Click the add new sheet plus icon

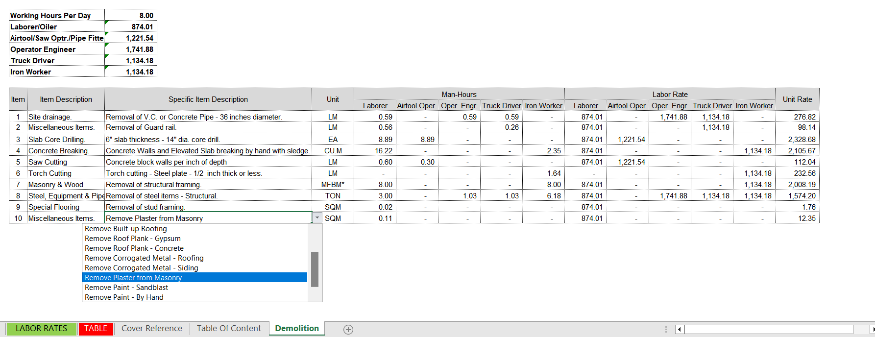[348, 330]
